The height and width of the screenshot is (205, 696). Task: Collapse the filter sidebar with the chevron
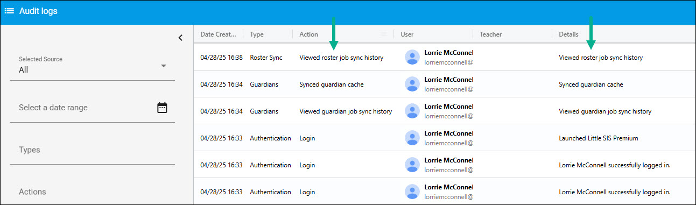click(x=180, y=38)
